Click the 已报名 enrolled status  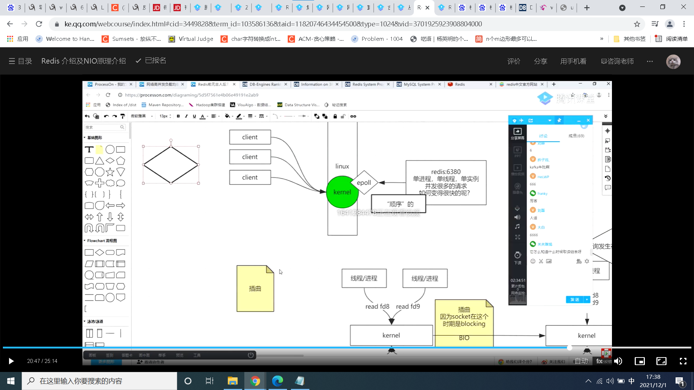click(151, 61)
